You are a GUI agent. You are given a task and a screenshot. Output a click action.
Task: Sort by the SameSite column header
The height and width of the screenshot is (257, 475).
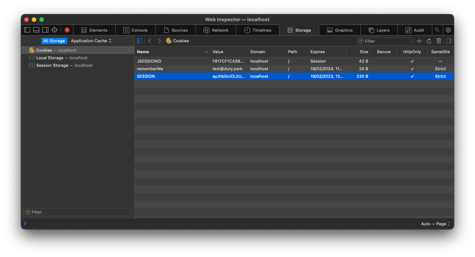440,52
